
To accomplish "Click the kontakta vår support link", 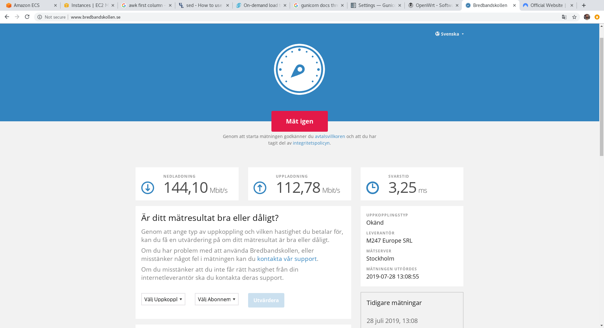I will tap(287, 259).
